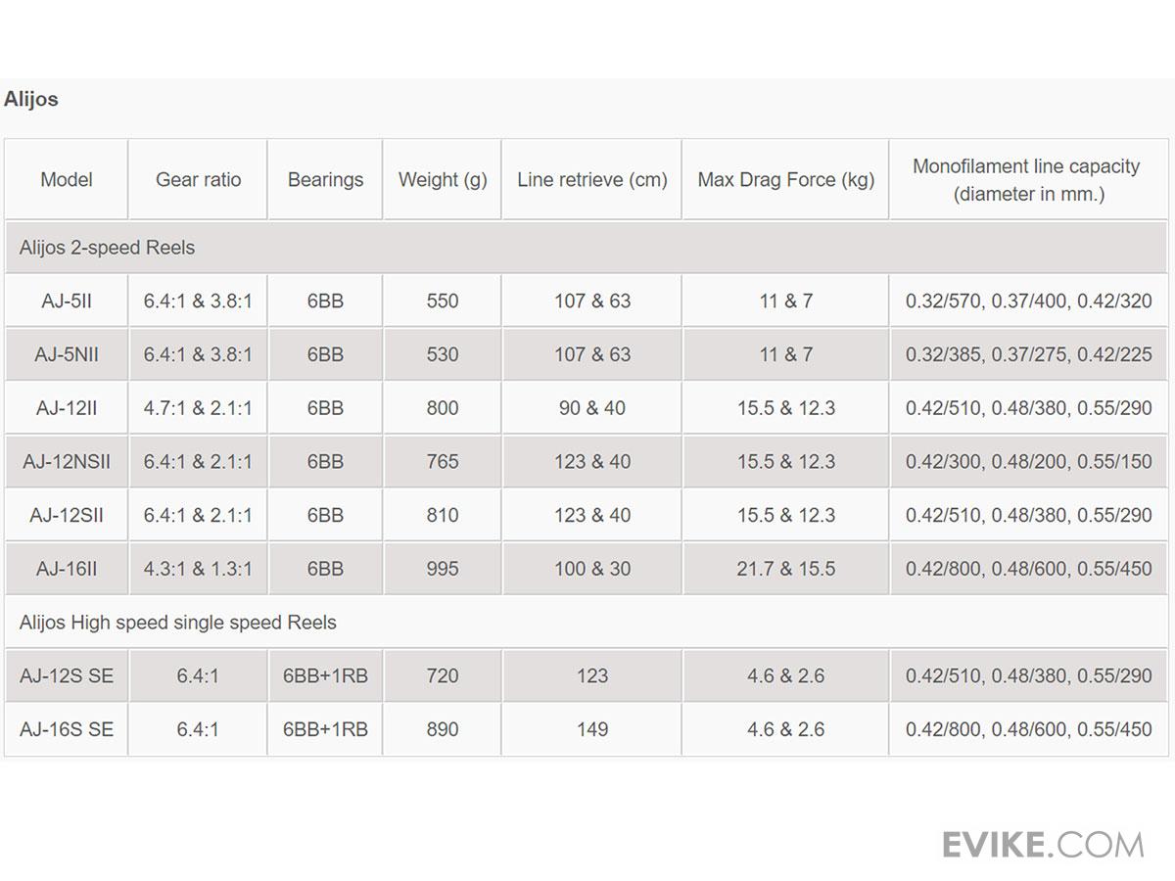Click the AJ-16II weight value 995
This screenshot has width=1175, height=881.
pos(443,569)
